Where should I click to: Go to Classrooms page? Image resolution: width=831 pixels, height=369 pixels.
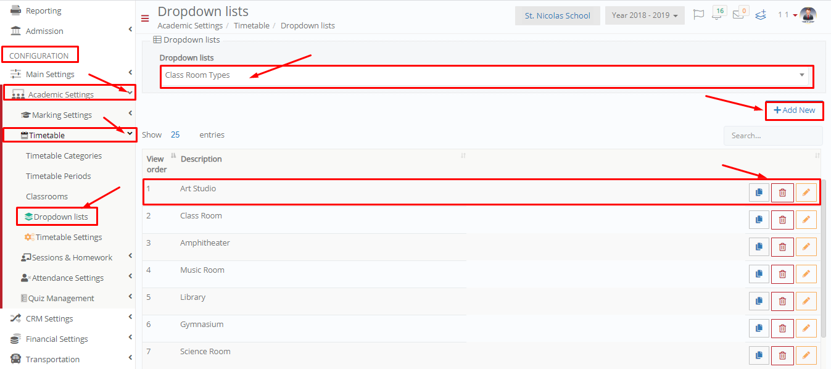(47, 196)
